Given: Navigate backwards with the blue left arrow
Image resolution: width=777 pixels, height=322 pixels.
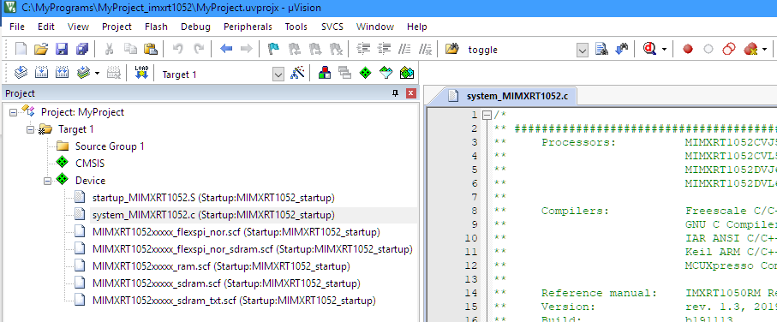Looking at the screenshot, I should coord(226,49).
